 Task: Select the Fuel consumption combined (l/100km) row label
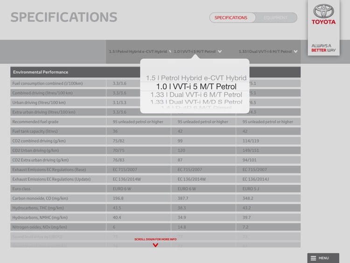click(x=48, y=83)
